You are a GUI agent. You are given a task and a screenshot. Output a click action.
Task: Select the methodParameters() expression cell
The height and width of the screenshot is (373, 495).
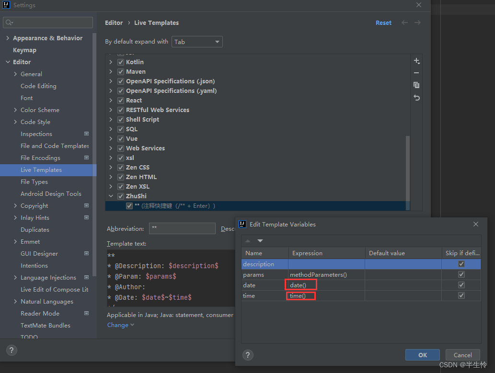[x=327, y=274]
